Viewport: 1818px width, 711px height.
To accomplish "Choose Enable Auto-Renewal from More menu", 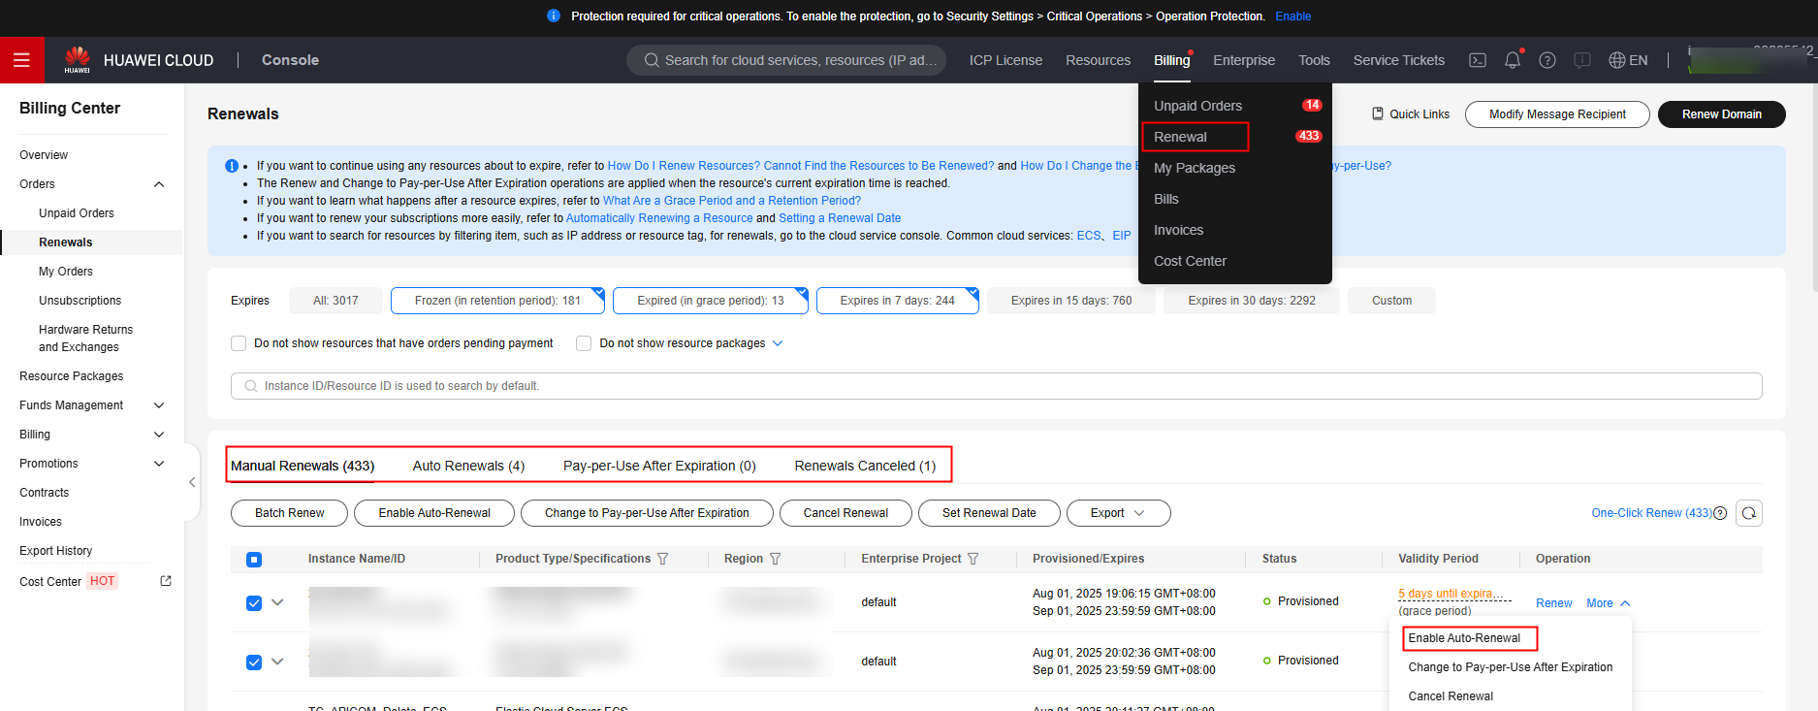I will 1464,638.
